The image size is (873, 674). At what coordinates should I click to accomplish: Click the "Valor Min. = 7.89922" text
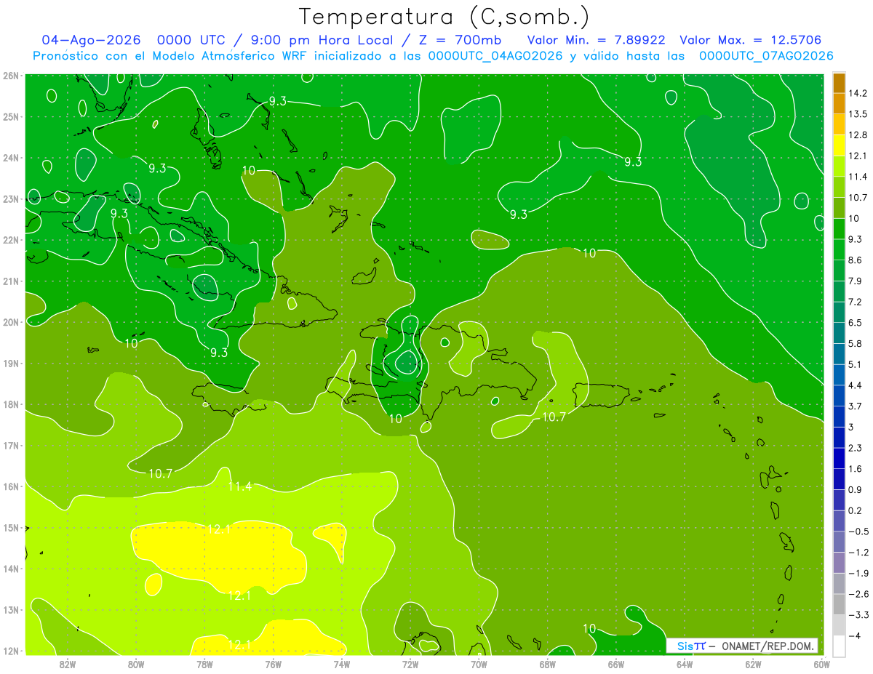click(x=596, y=40)
